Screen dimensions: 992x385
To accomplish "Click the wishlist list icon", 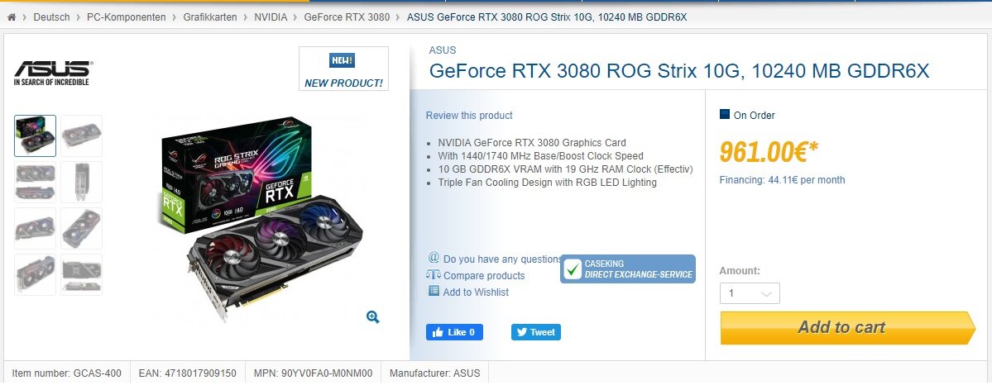I will tap(434, 291).
